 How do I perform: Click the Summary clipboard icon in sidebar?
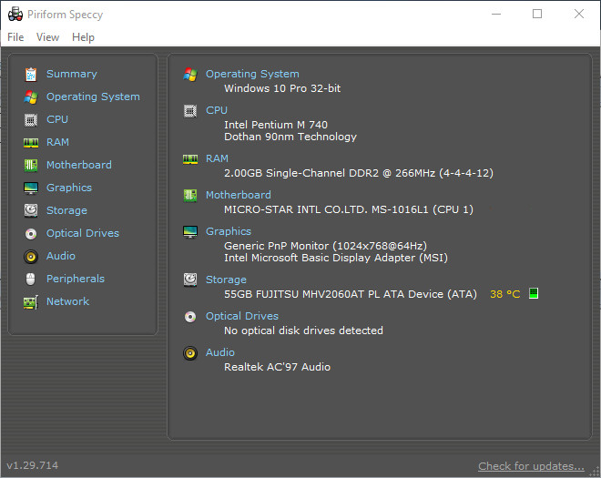[x=31, y=75]
